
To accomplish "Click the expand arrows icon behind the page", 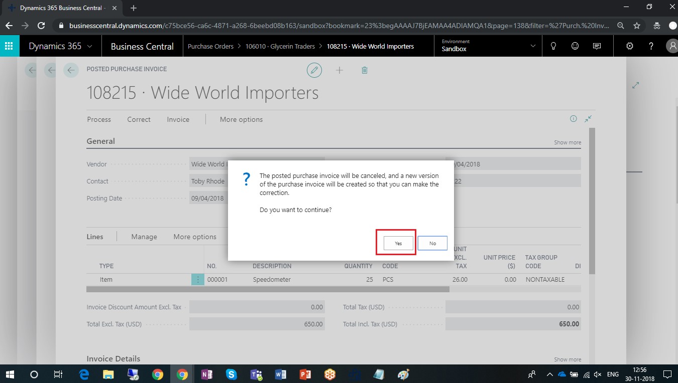I will click(635, 85).
